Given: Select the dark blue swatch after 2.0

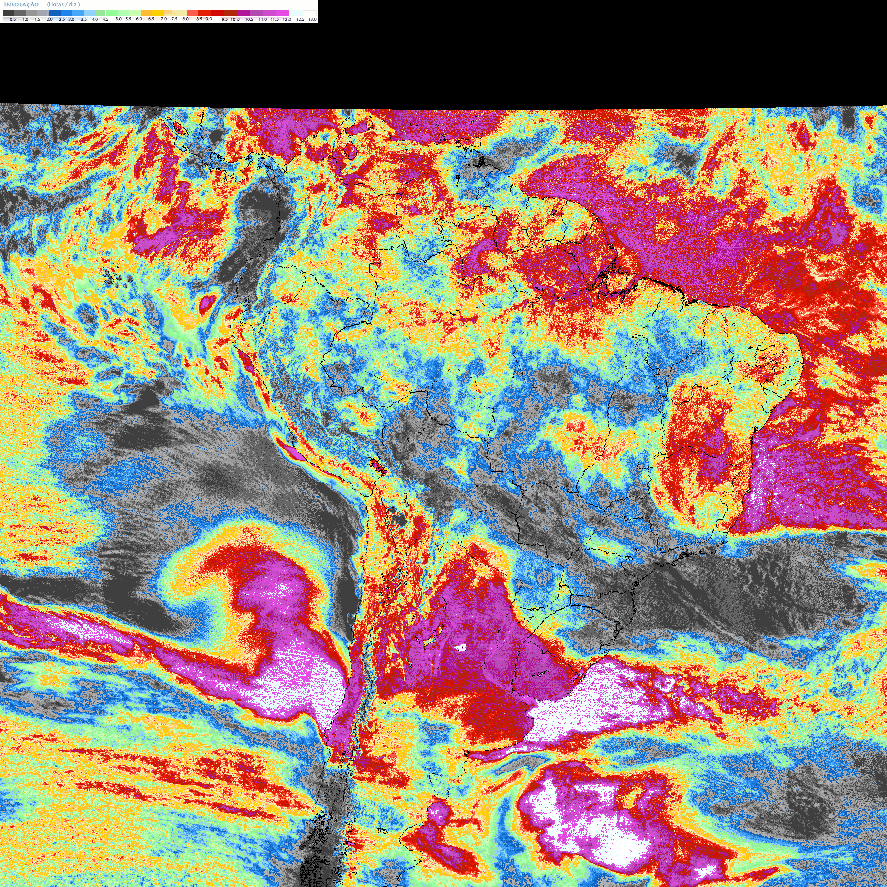Looking at the screenshot, I should pyautogui.click(x=55, y=13).
